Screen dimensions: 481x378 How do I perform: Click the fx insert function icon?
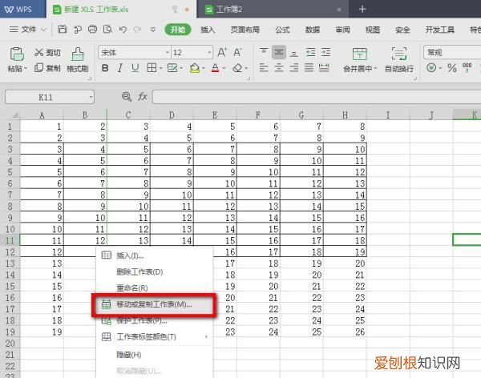click(143, 97)
